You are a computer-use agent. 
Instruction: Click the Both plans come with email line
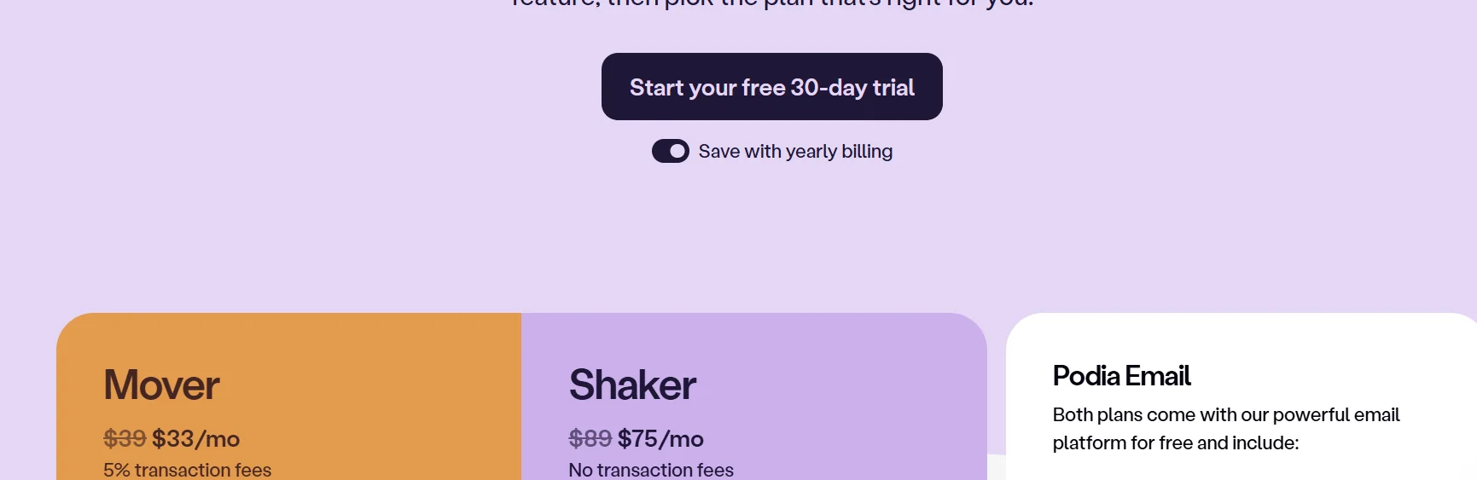pyautogui.click(x=1225, y=415)
